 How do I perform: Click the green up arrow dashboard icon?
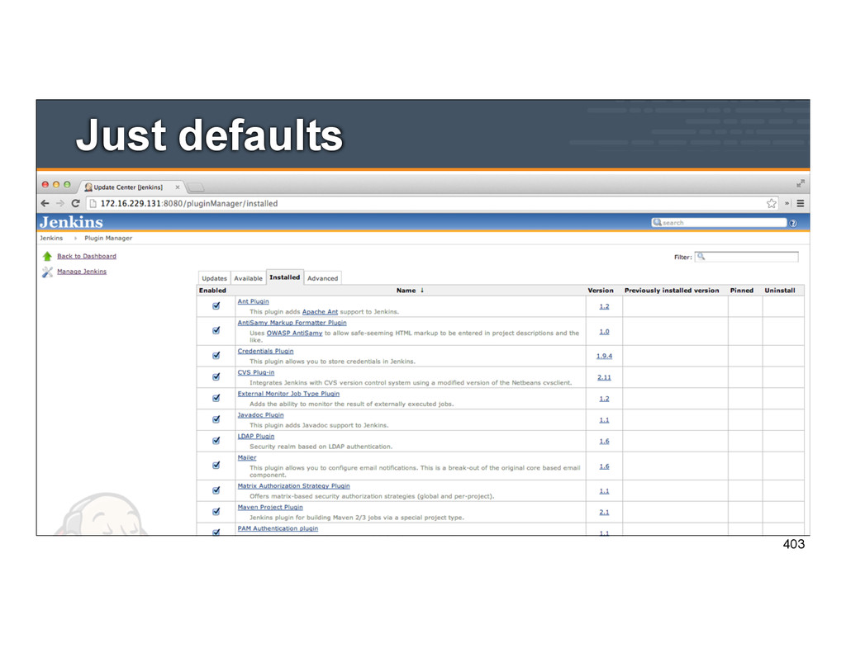coord(47,256)
